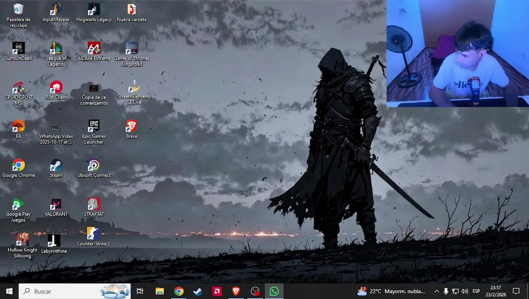Open the Papelera de reciclaje icon
Screen dimensions: 529x299
click(x=18, y=15)
